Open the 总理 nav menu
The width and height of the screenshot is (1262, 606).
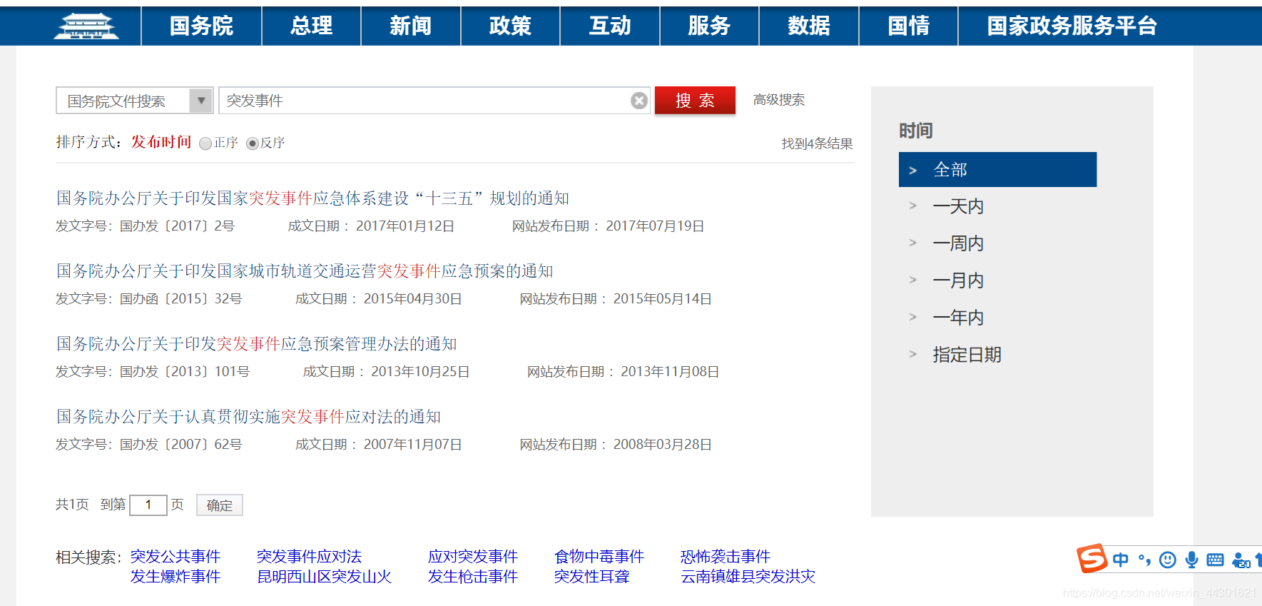pos(311,26)
